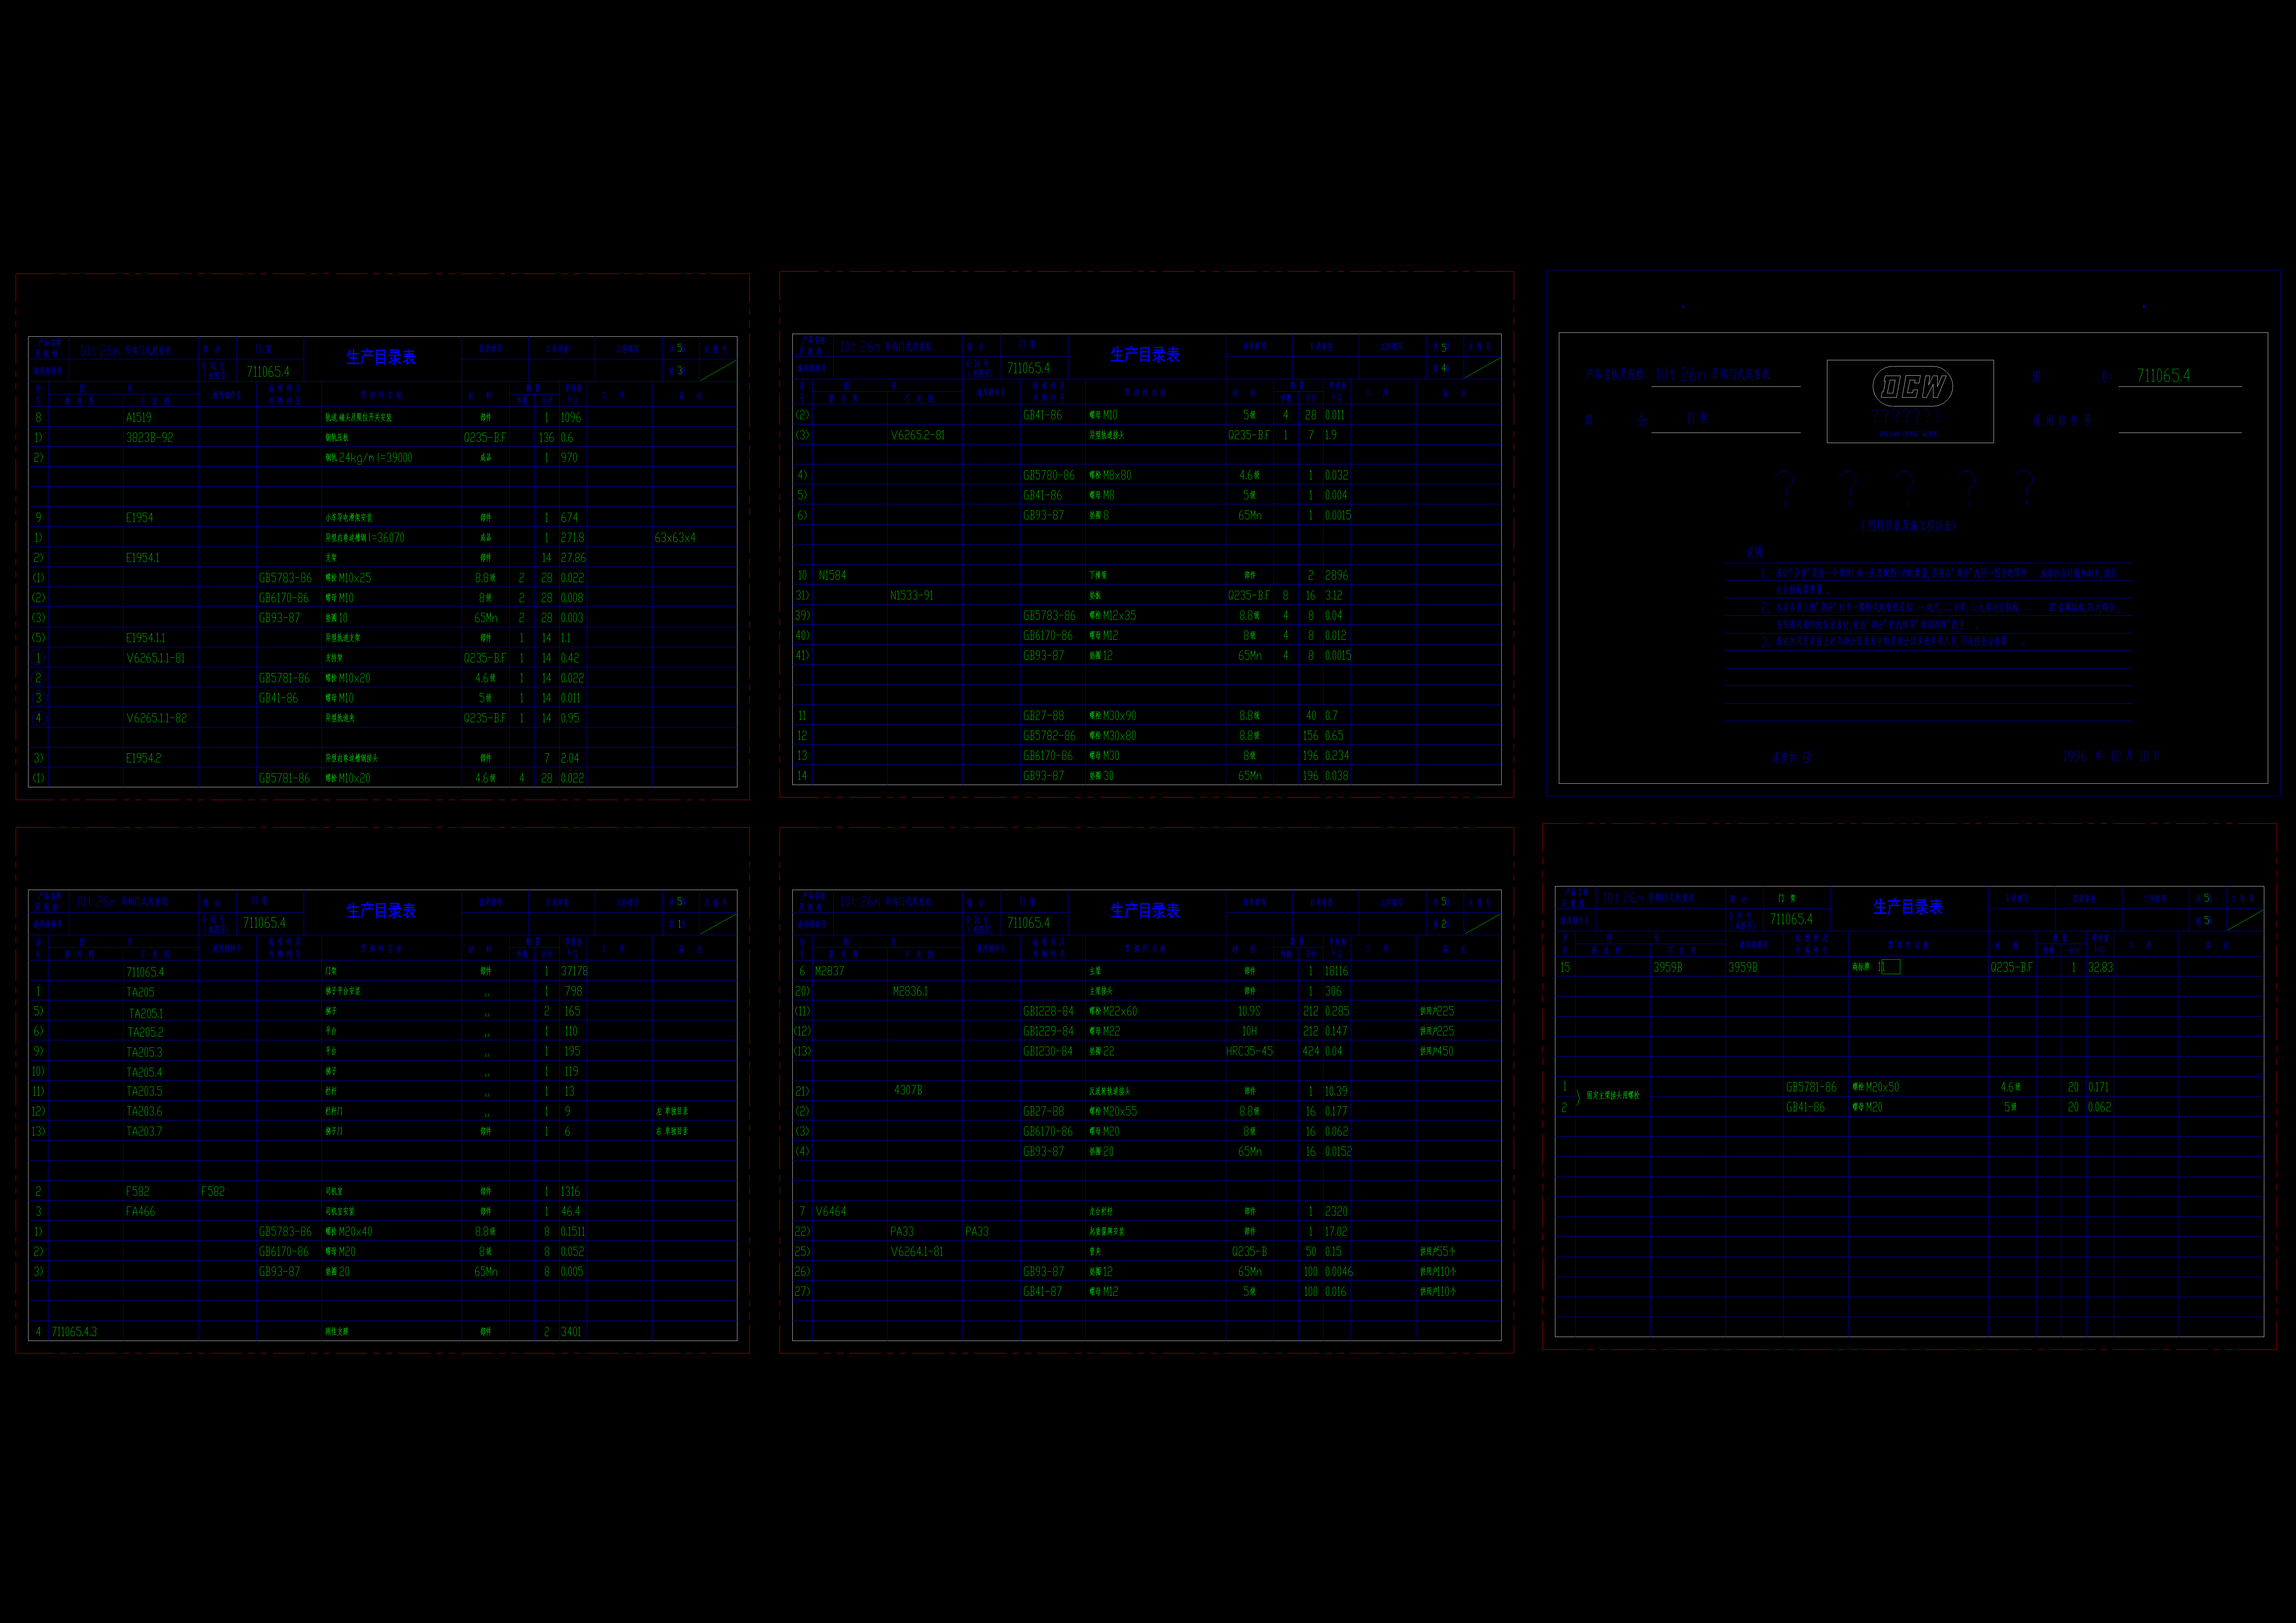Click drawing number M2836.1
Image resolution: width=2296 pixels, height=1623 pixels.
[910, 991]
